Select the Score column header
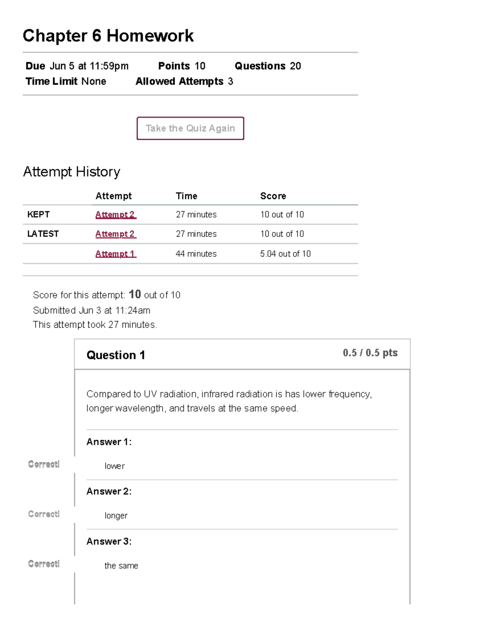Viewport: 484px width, 626px height. [273, 196]
